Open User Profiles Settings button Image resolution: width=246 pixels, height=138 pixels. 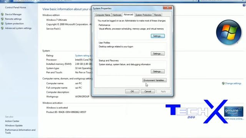point(158,54)
